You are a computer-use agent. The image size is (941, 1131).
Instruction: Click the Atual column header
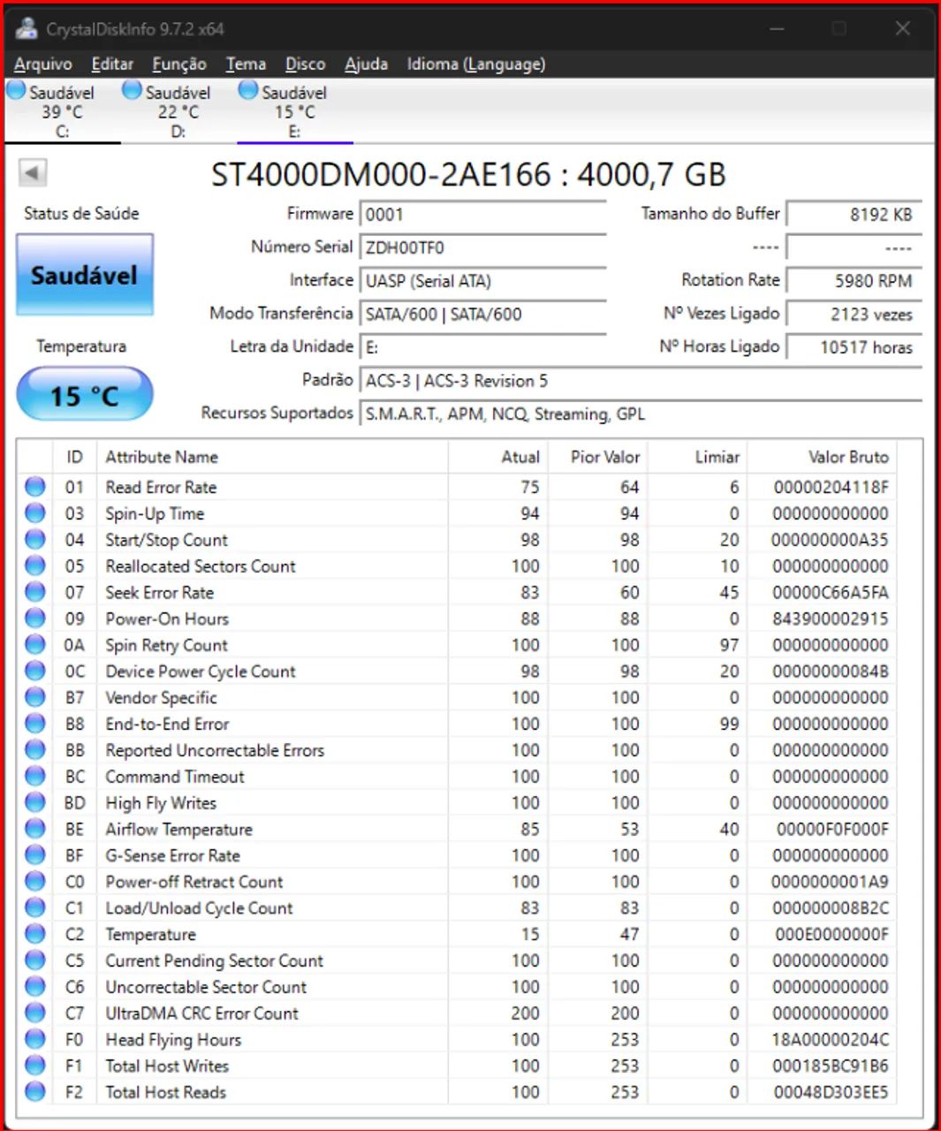tap(497, 457)
